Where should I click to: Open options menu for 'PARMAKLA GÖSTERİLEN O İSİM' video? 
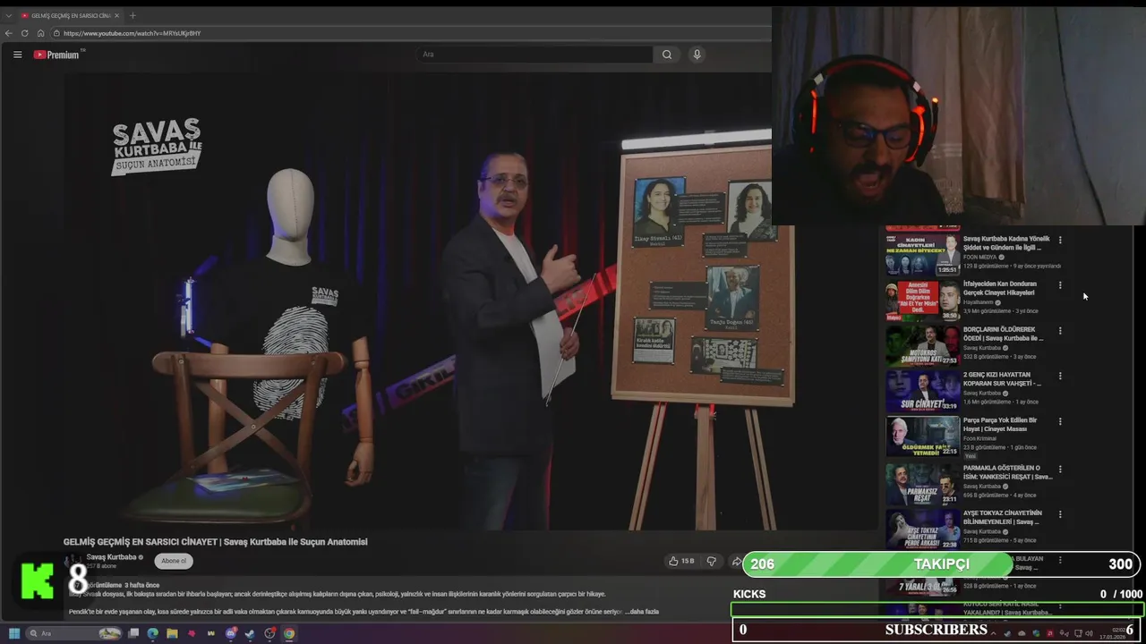pos(1060,470)
